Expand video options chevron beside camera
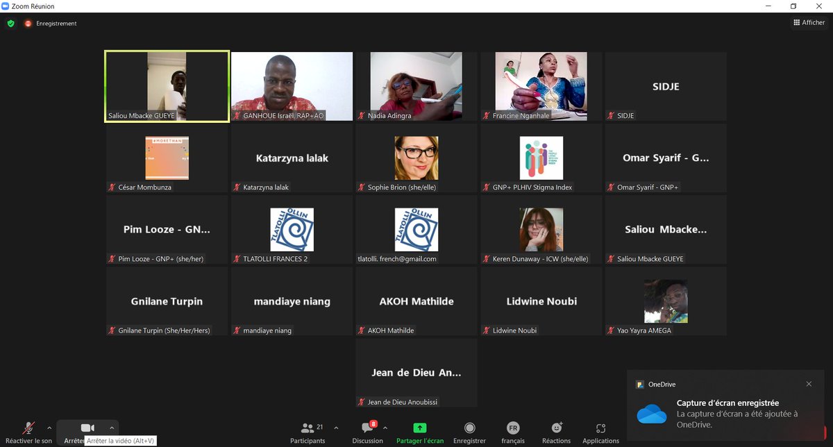Viewport: 833px width, 447px height. (x=112, y=428)
